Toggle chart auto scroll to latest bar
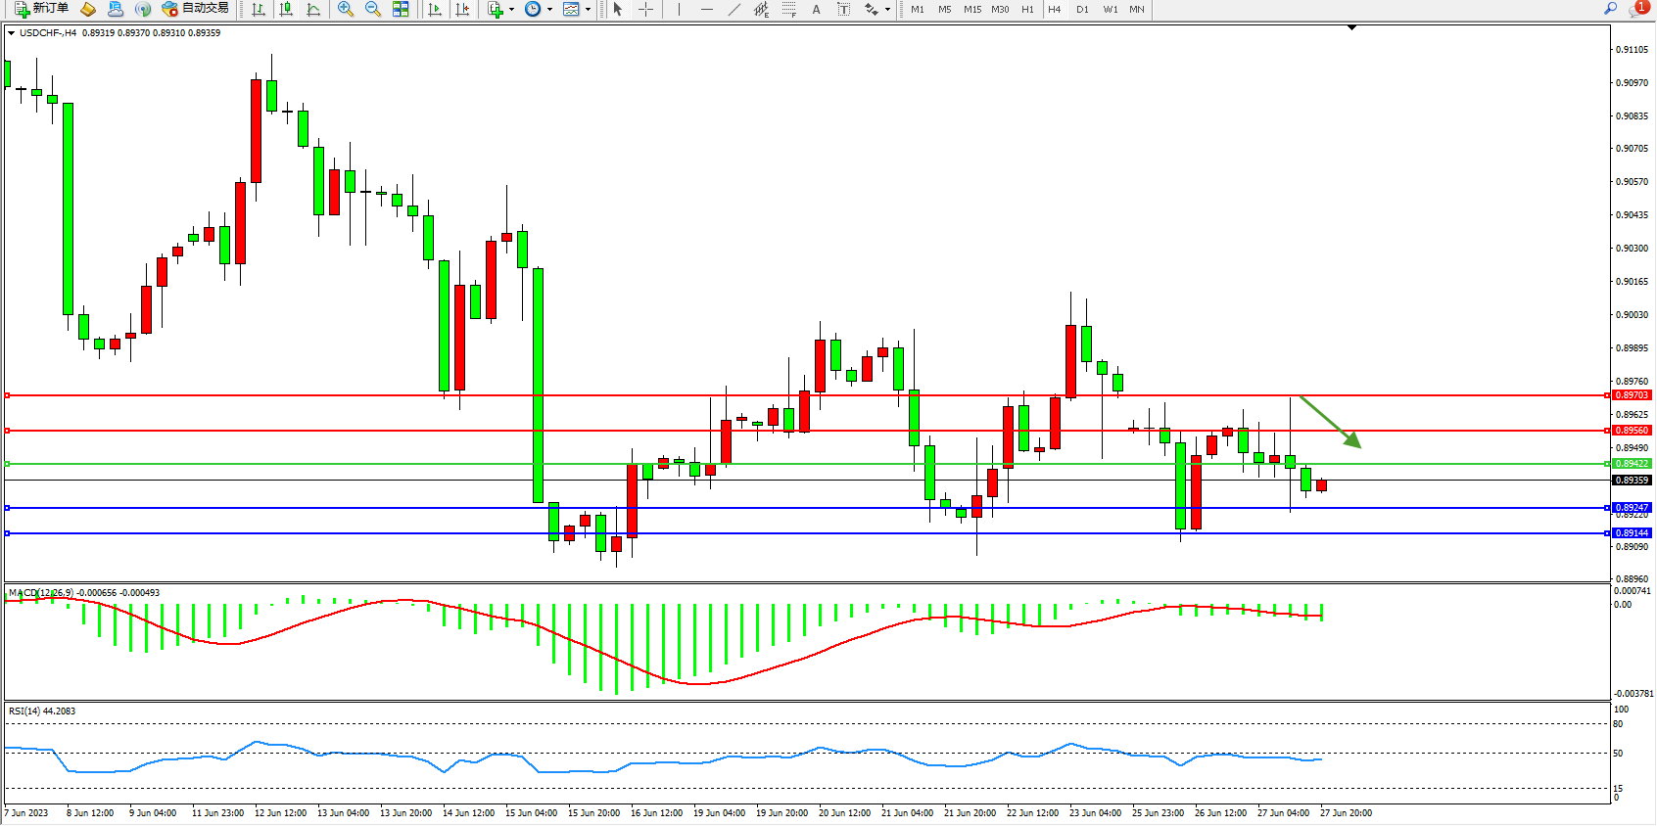1657x826 pixels. [435, 10]
